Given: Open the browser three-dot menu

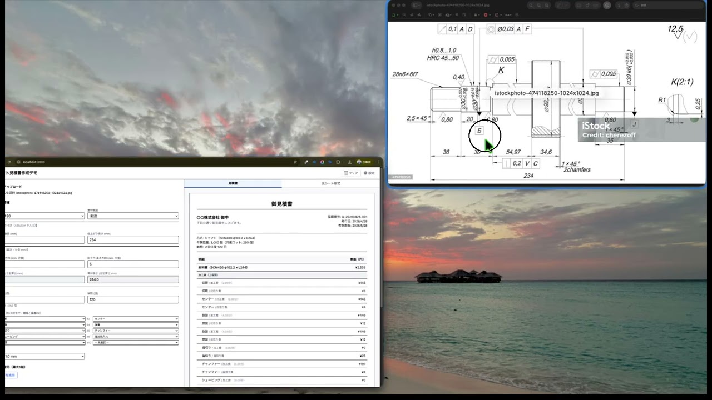Looking at the screenshot, I should pos(378,162).
